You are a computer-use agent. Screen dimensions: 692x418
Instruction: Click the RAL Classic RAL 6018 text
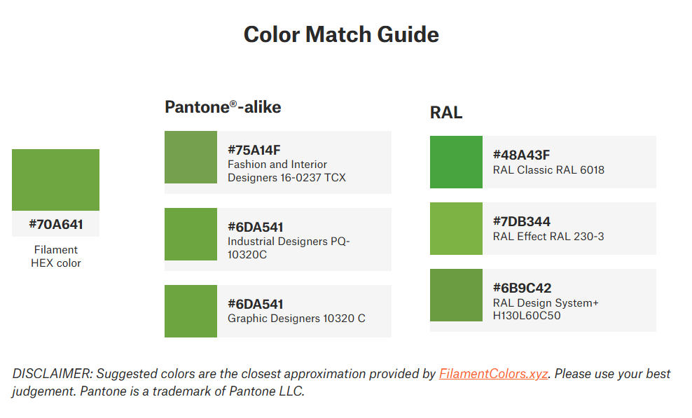[x=548, y=169]
